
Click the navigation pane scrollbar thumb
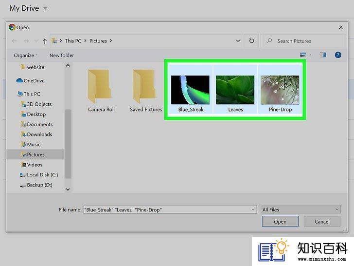[68, 144]
